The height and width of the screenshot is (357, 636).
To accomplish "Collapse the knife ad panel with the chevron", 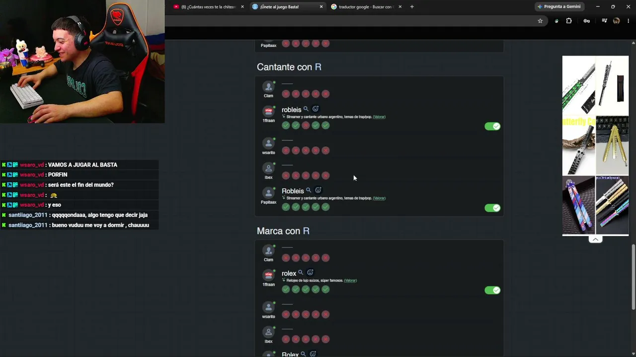I will 595,239.
